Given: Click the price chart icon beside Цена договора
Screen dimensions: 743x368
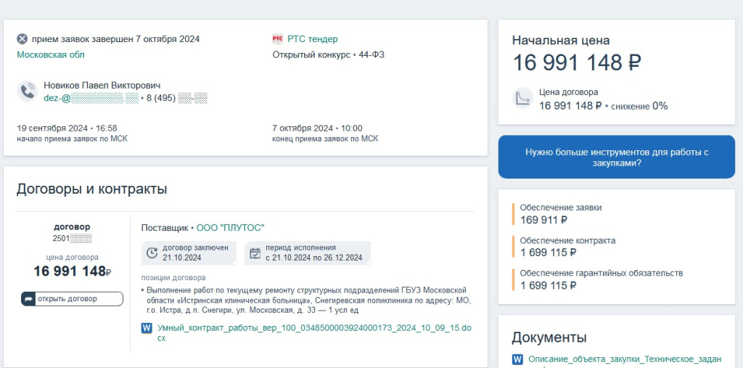Looking at the screenshot, I should click(x=522, y=99).
